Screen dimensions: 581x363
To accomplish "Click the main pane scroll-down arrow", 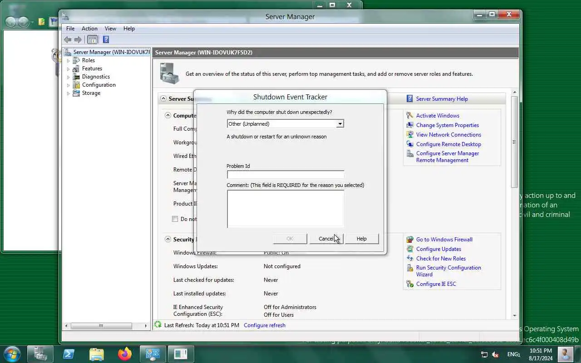I will [514, 315].
